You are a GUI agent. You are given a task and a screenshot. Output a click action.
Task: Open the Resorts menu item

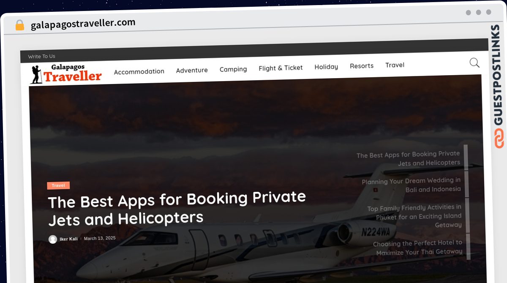tap(362, 66)
